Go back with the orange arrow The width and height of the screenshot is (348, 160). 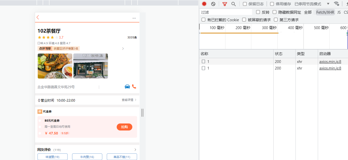38,17
